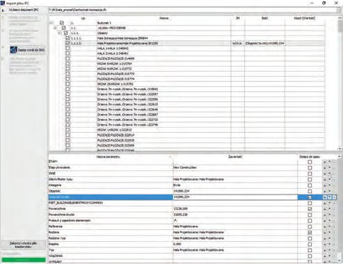Click the plus icon in the highlighted blue row
Screen dimensions: 343x264
click(325, 197)
